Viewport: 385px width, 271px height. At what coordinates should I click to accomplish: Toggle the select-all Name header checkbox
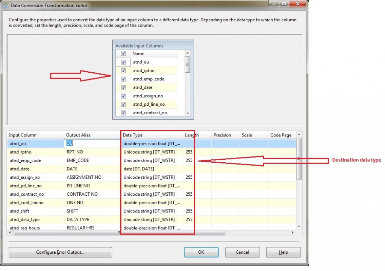(x=123, y=54)
